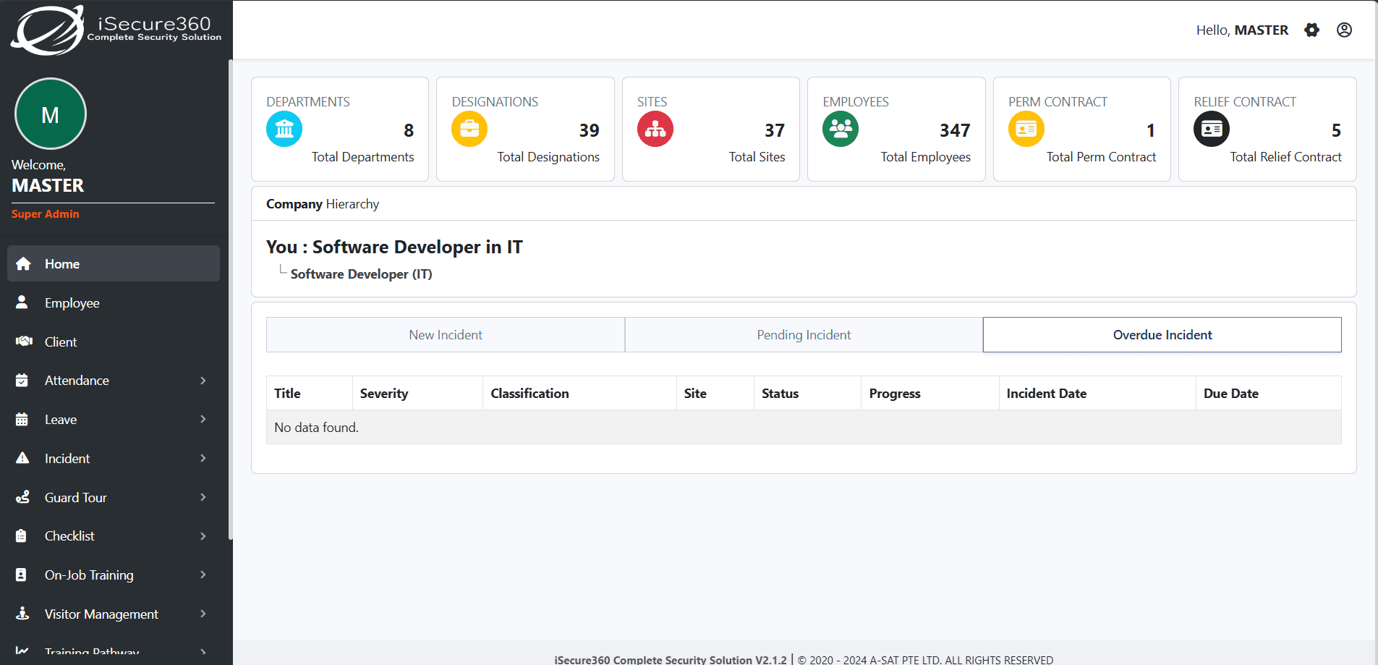Open the Employee page from sidebar
1378x665 pixels.
click(72, 303)
